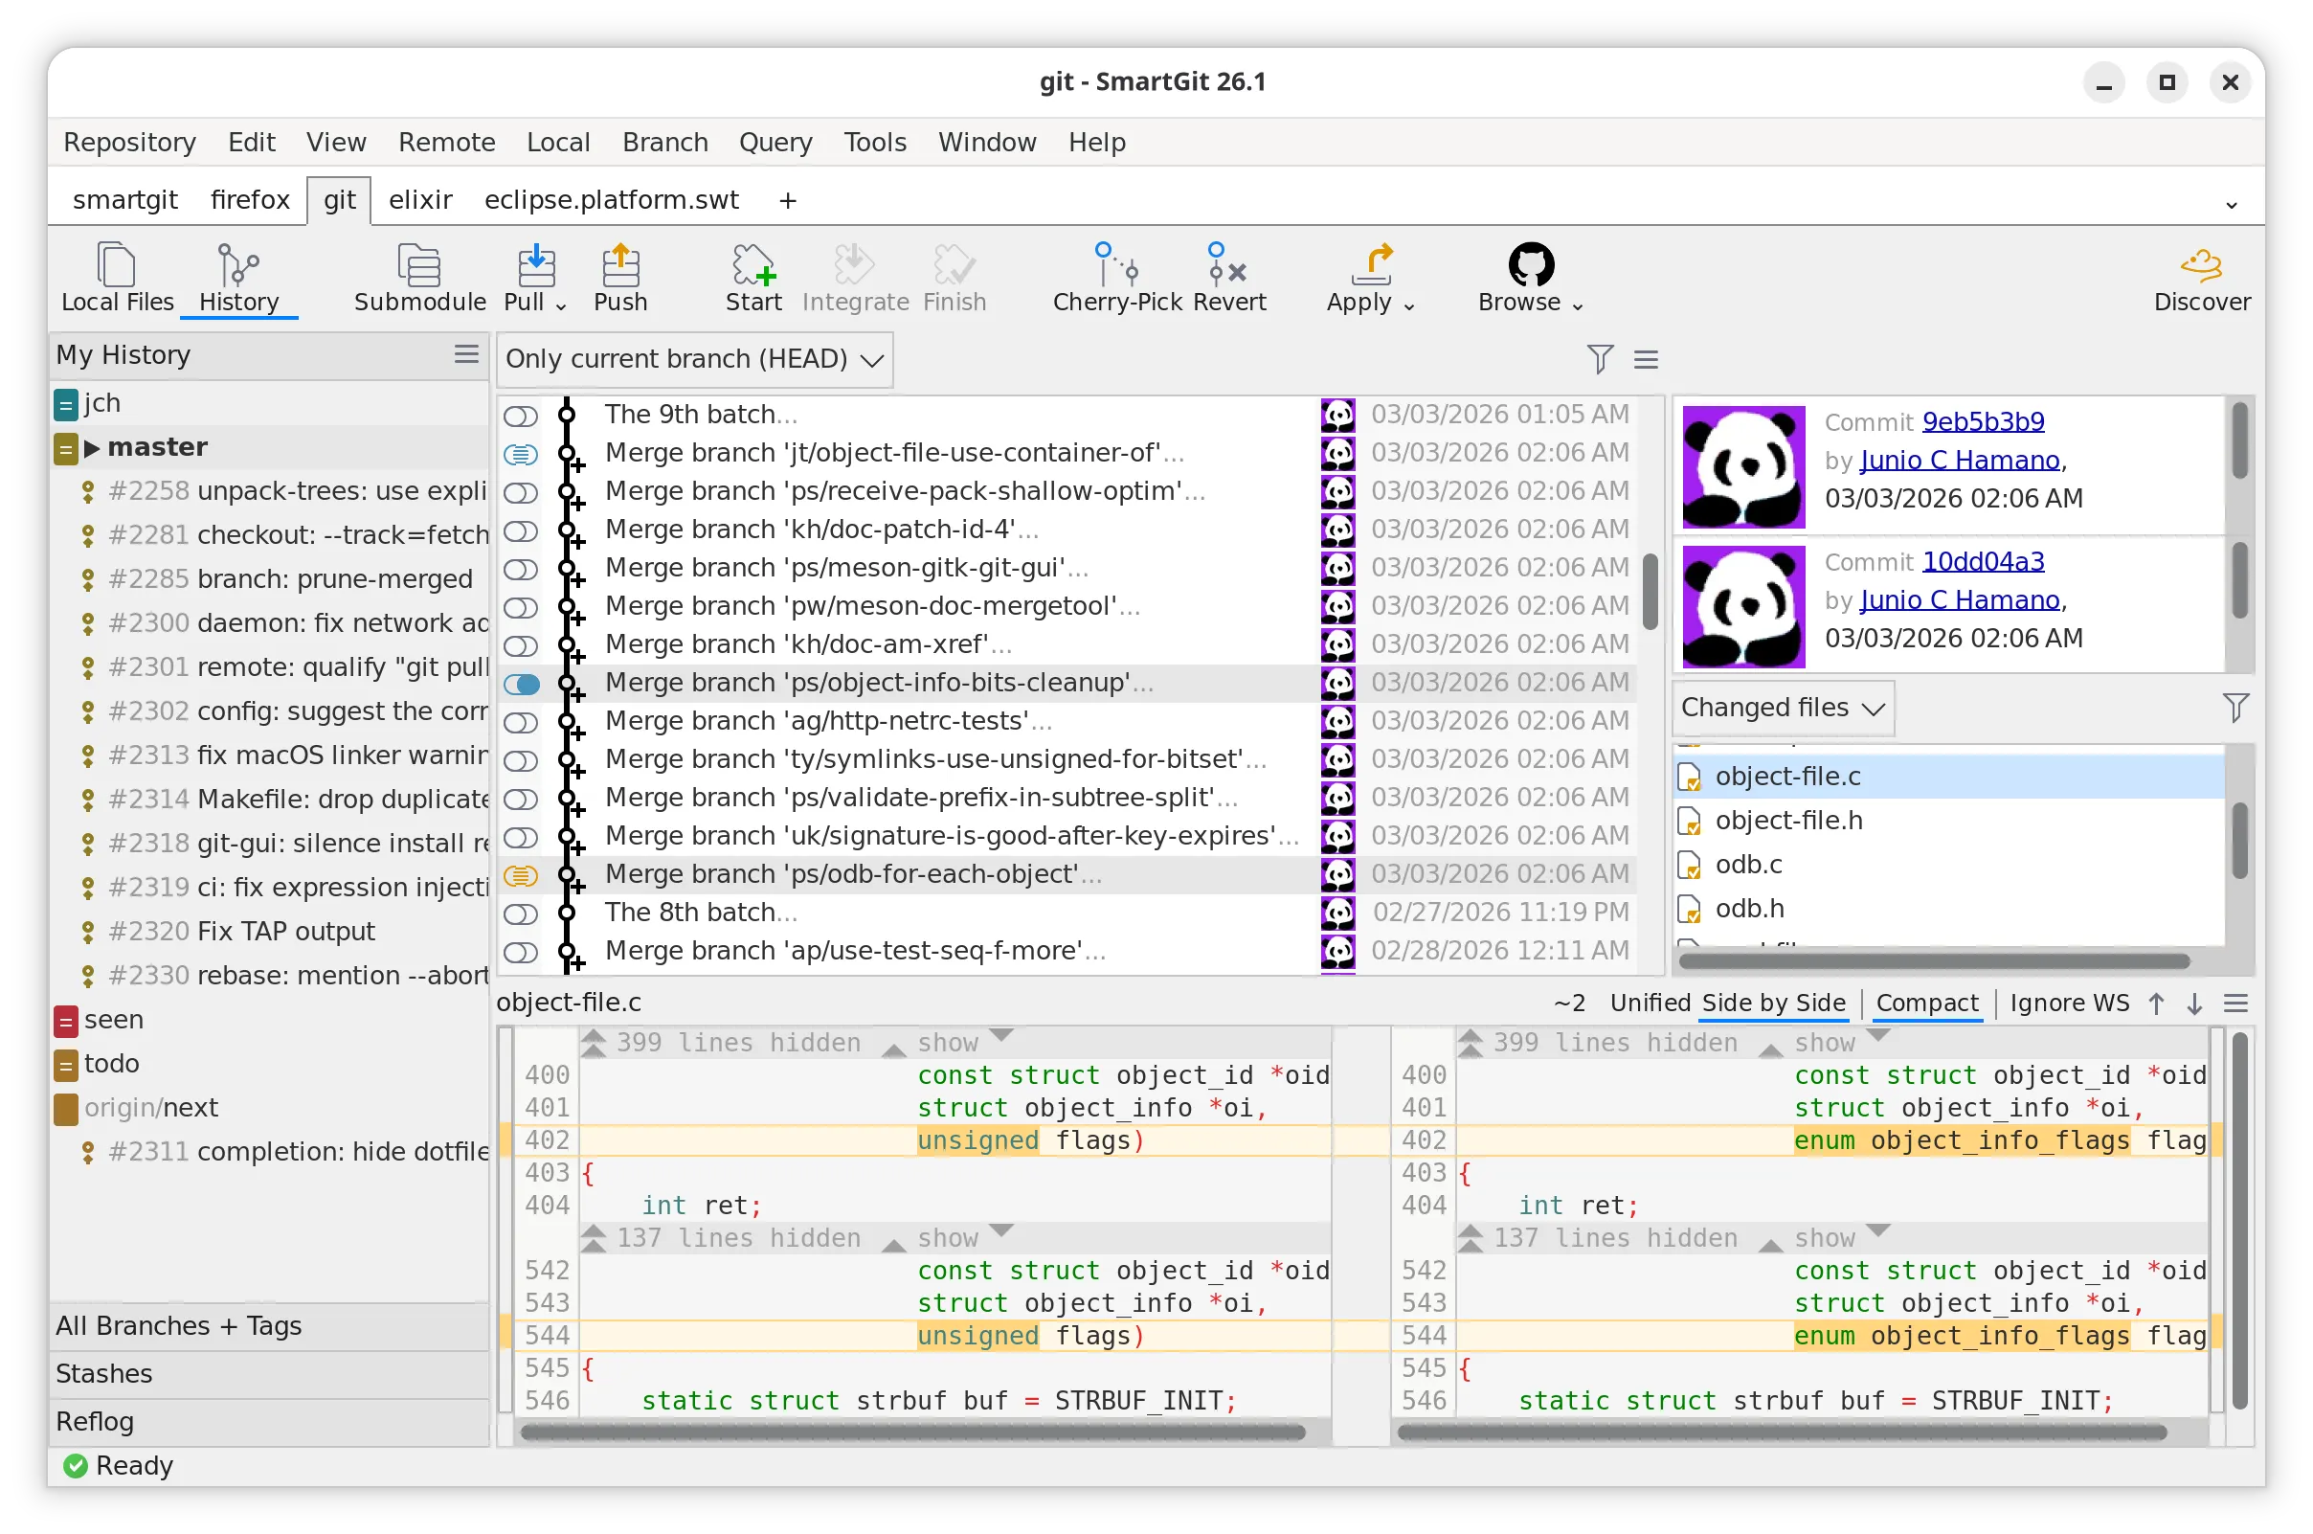Switch to the firefox repository tab
The width and height of the screenshot is (2313, 1534).
click(249, 199)
